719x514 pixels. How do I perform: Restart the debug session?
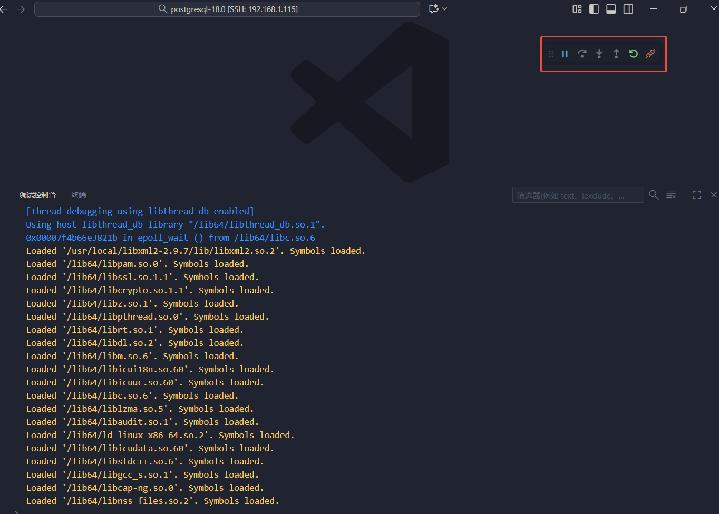(x=634, y=54)
